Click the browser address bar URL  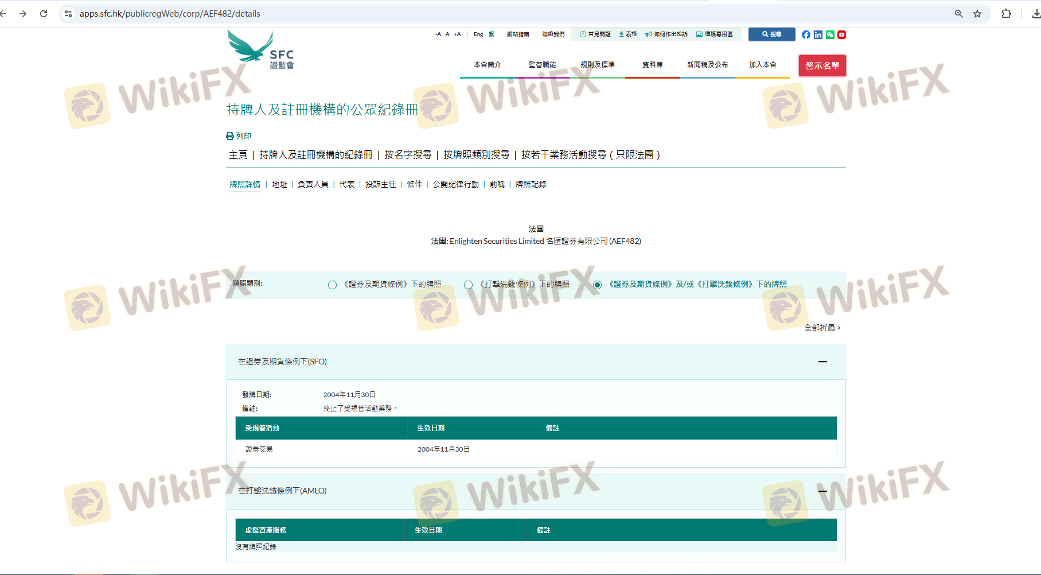[170, 14]
